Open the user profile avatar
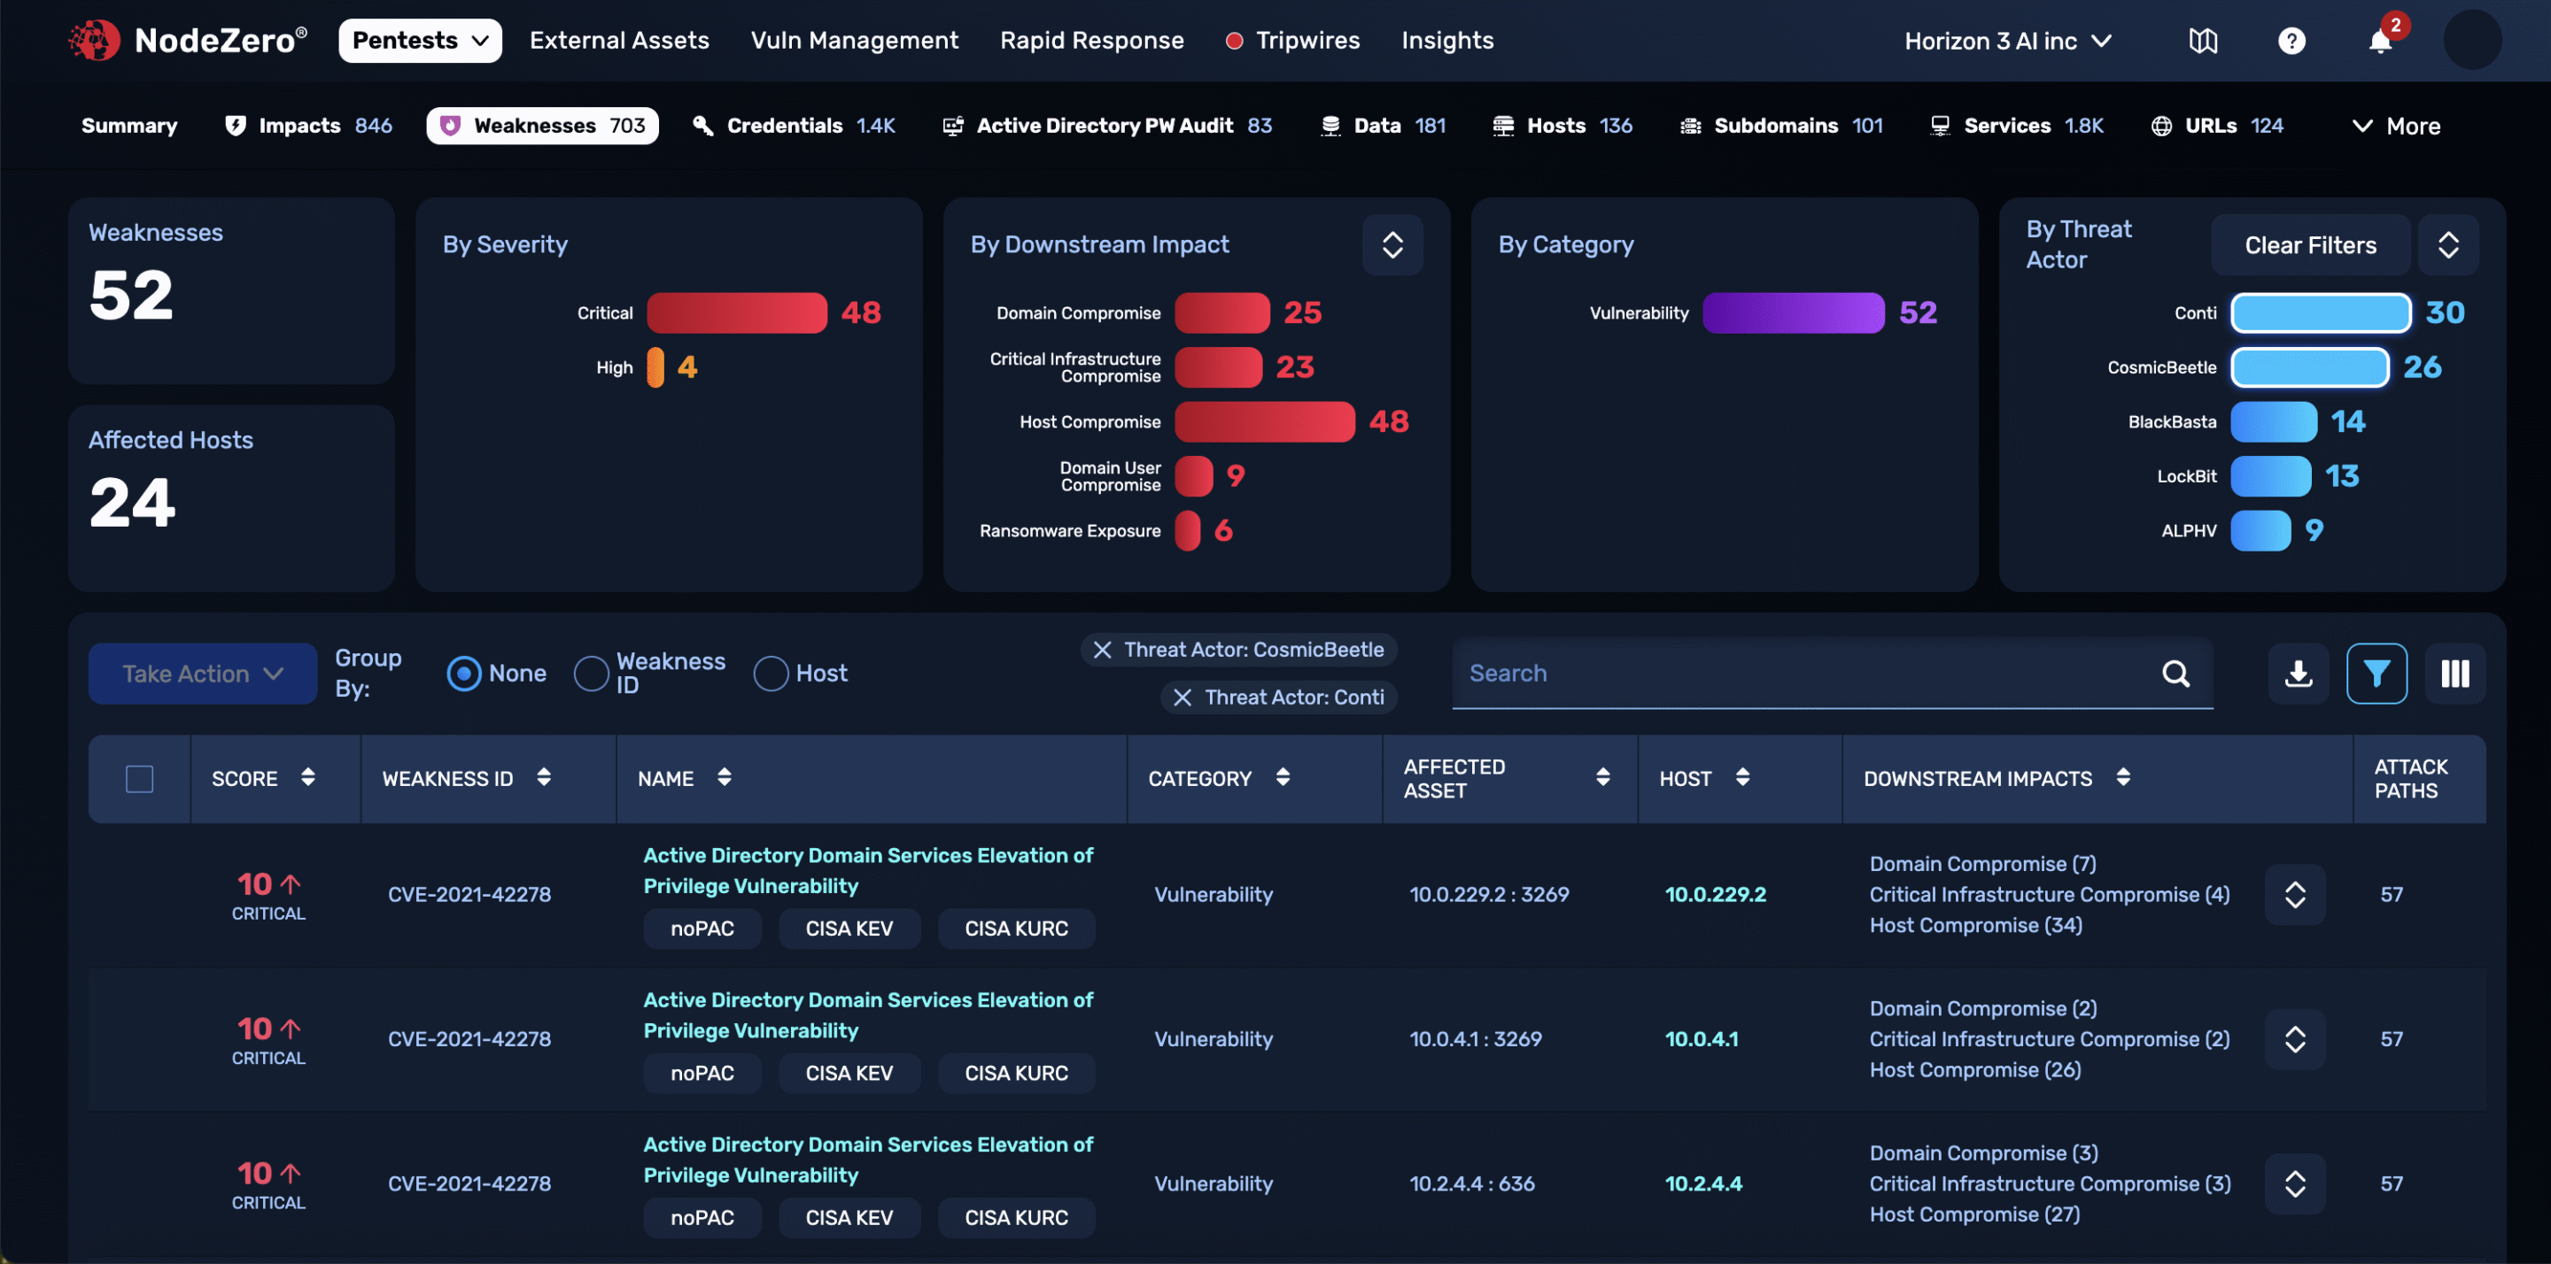2551x1264 pixels. pos(2472,41)
